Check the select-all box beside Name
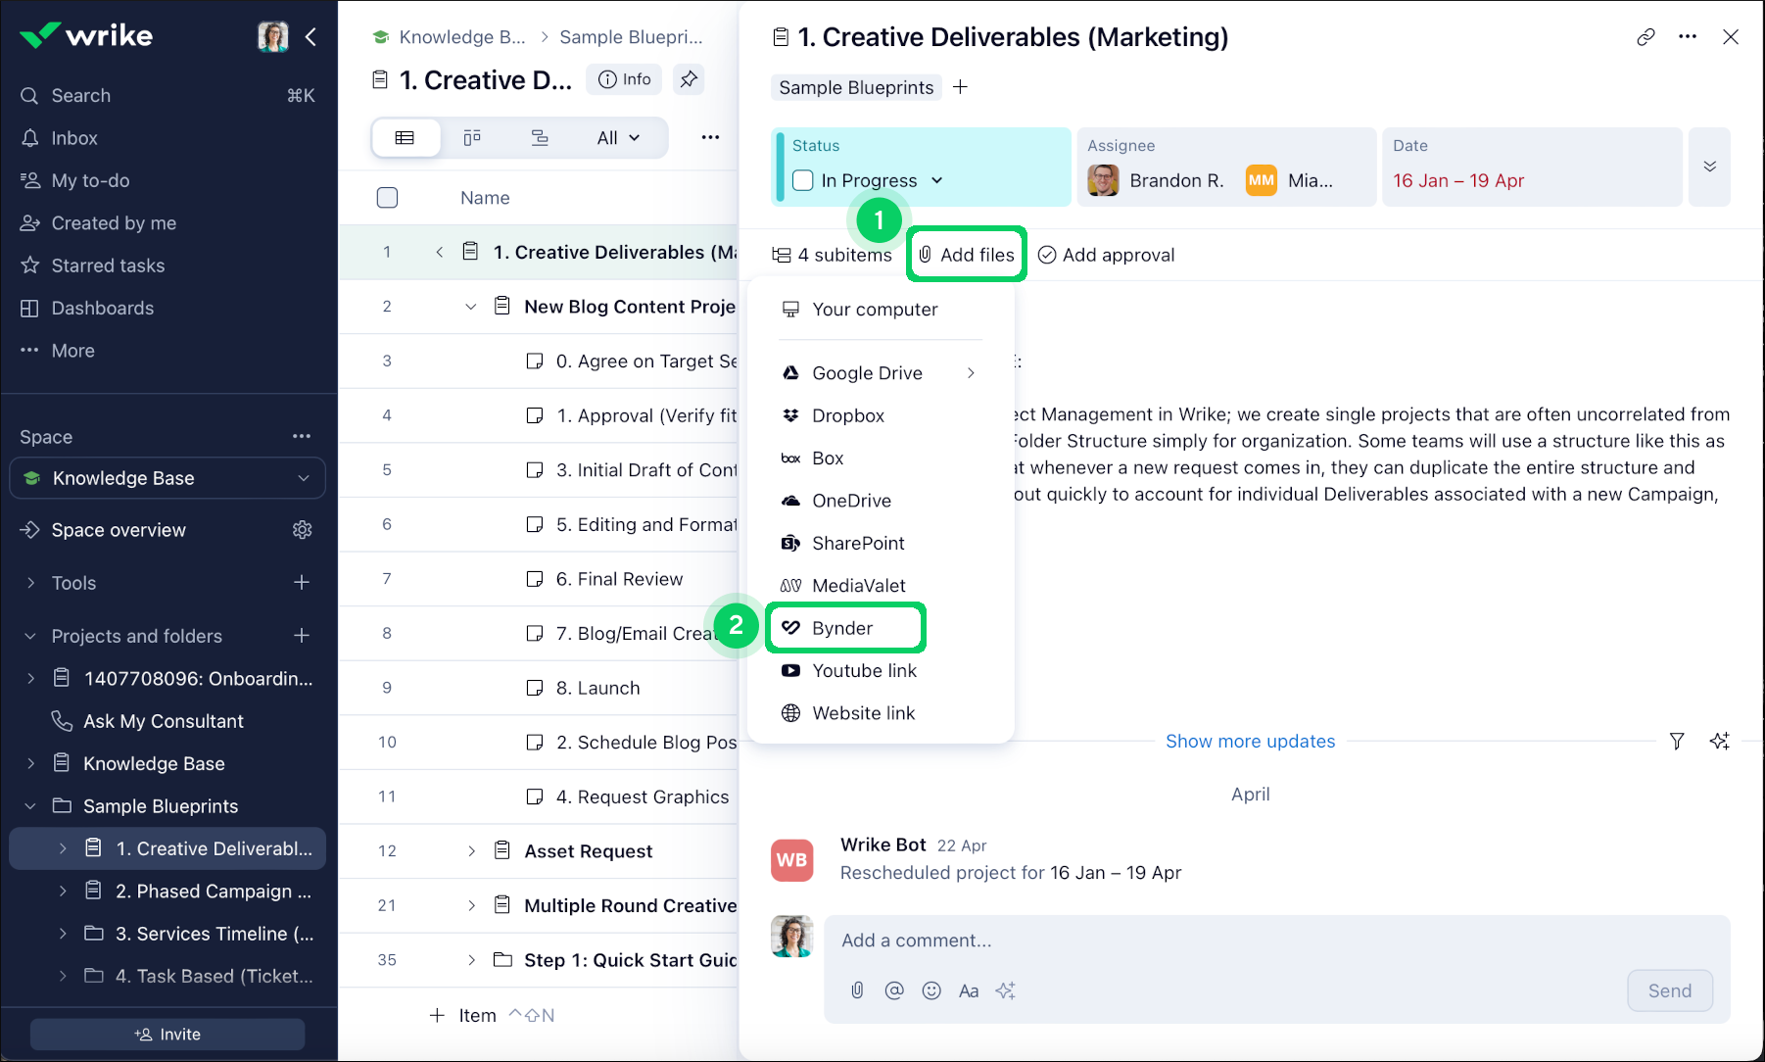The image size is (1765, 1062). click(x=387, y=198)
